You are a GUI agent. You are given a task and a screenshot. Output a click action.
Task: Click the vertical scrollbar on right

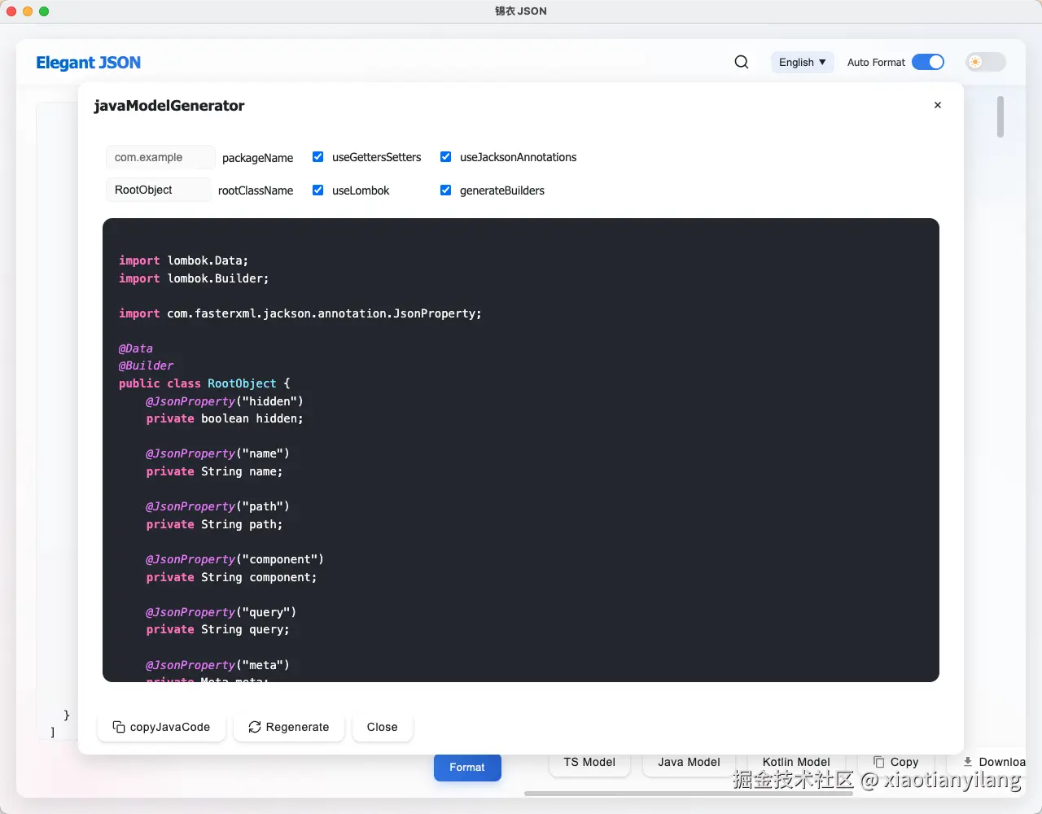[1000, 117]
